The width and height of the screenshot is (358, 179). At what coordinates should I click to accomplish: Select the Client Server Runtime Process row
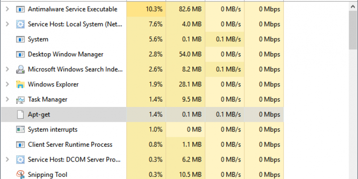[x=142, y=145]
